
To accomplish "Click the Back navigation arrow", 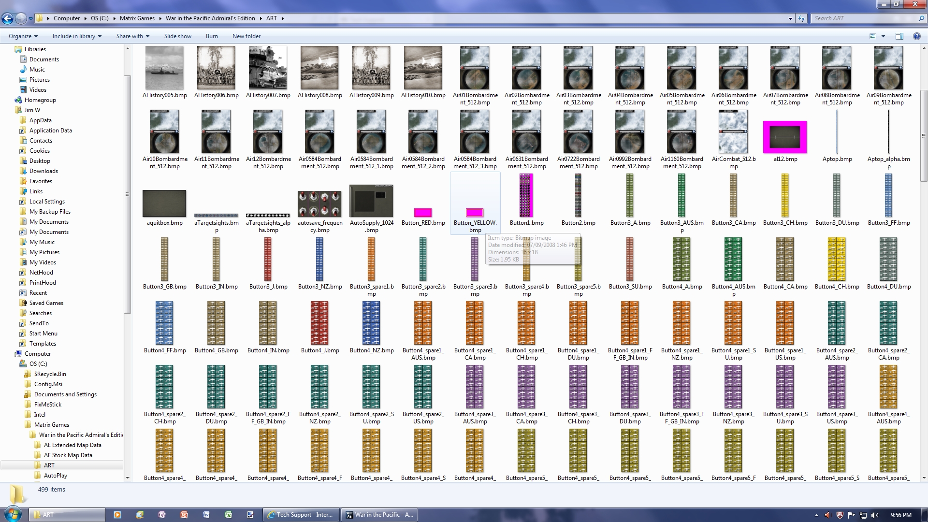I will [x=7, y=18].
